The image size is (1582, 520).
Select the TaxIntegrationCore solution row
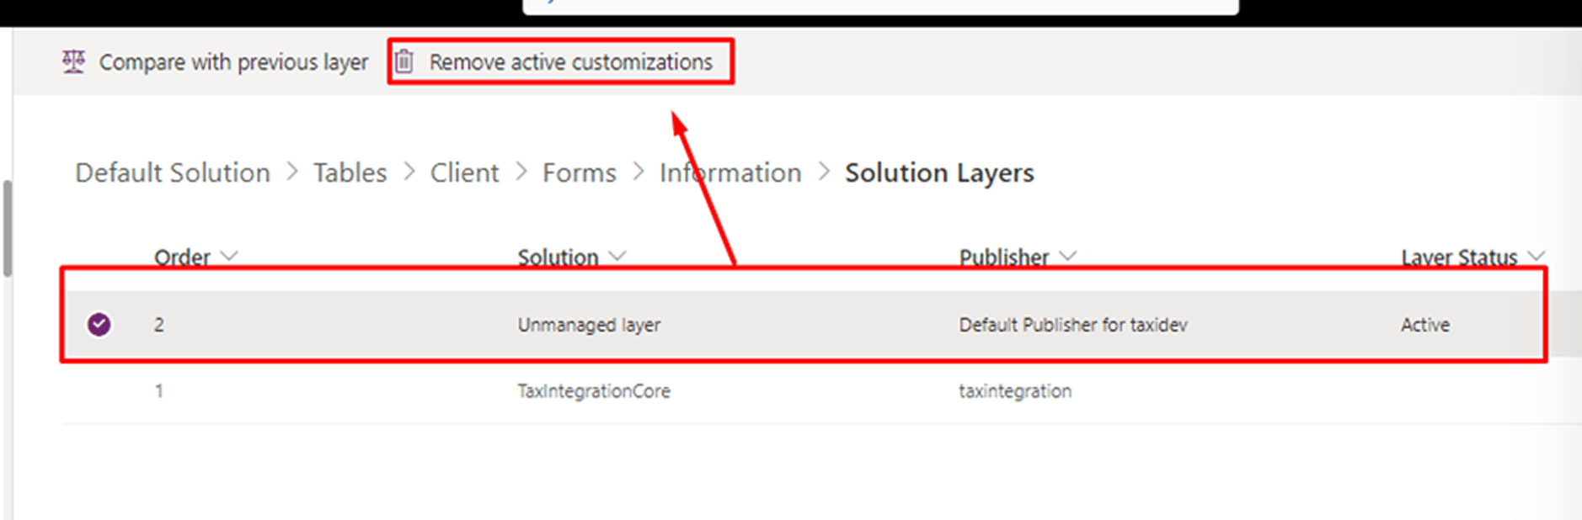(x=594, y=391)
